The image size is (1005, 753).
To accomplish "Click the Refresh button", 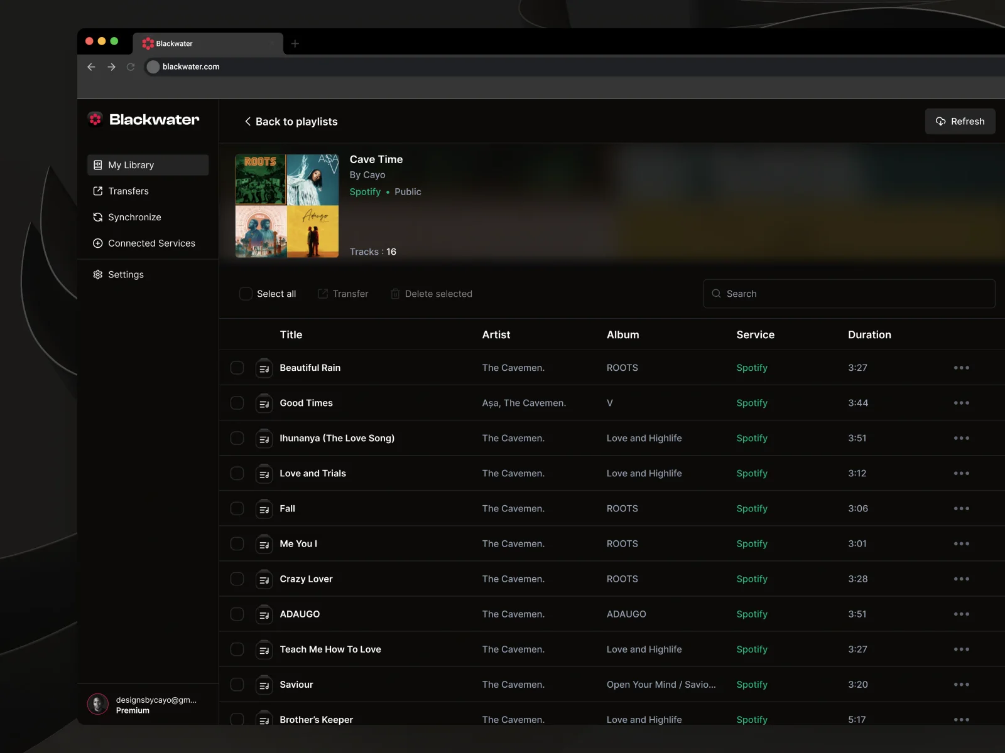I will (960, 121).
